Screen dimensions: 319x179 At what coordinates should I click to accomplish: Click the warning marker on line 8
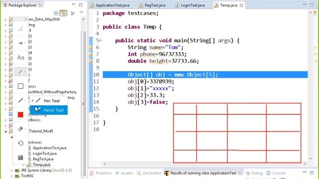91,61
